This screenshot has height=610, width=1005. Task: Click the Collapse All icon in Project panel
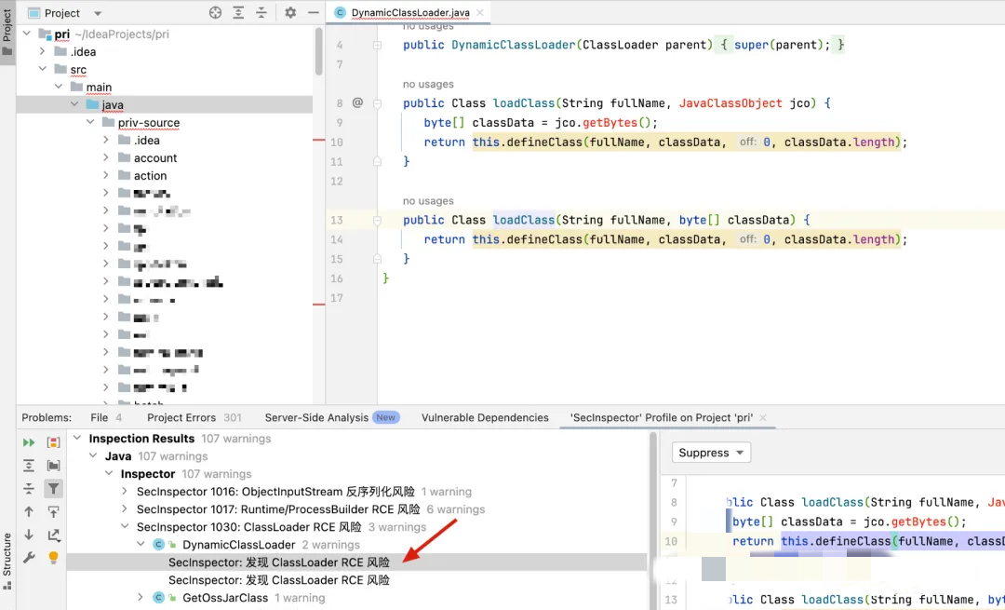tap(261, 12)
